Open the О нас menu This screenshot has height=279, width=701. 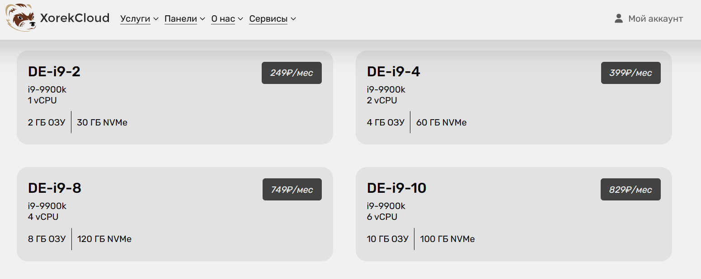223,19
